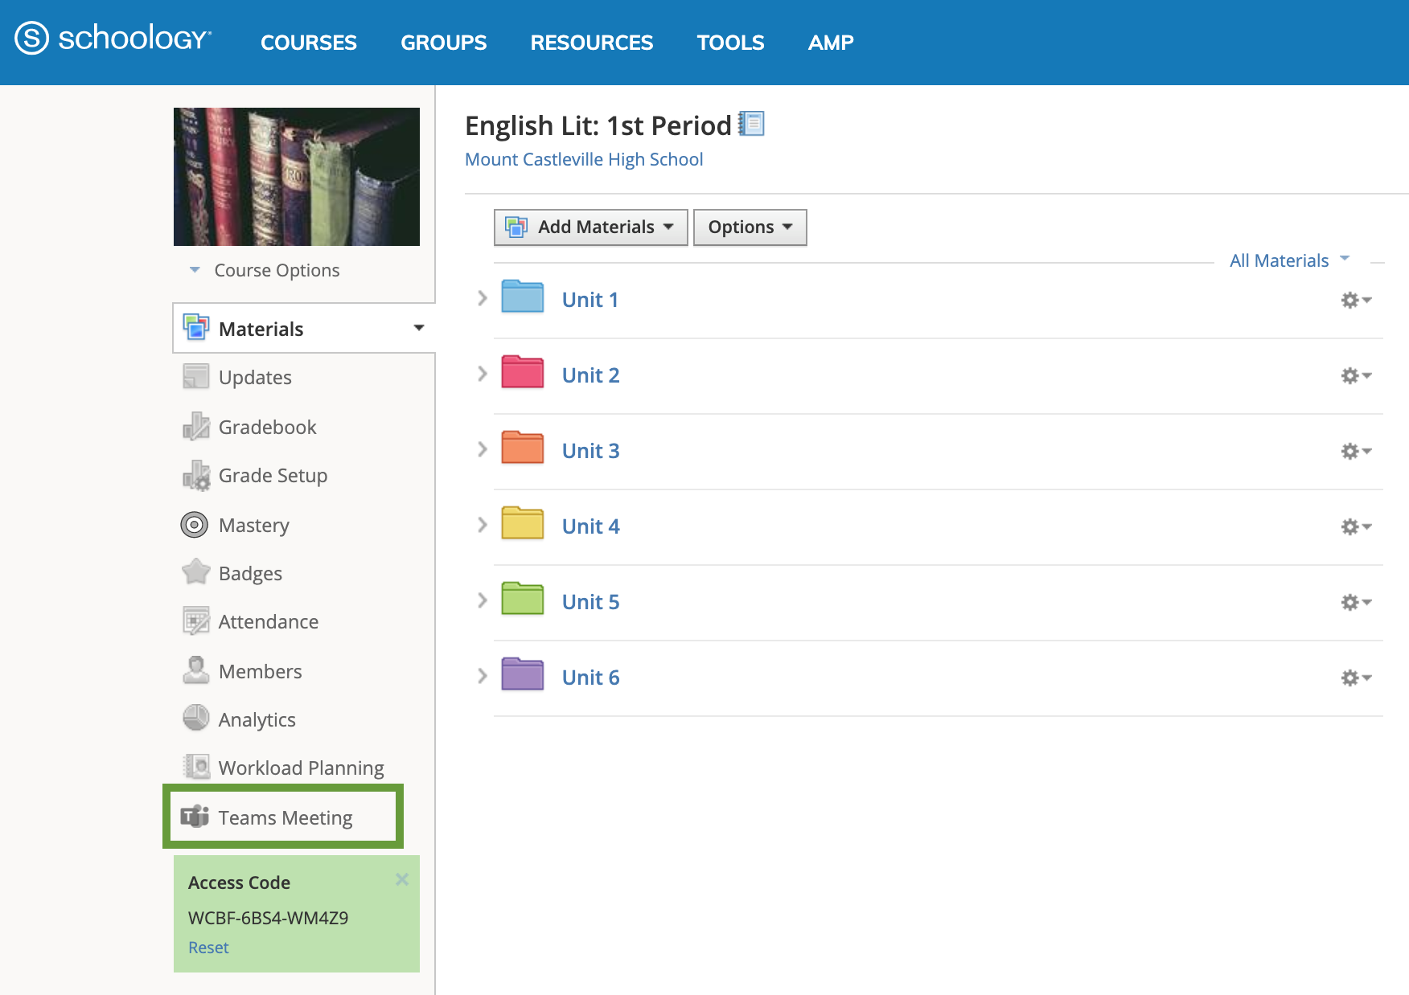Image resolution: width=1409 pixels, height=995 pixels.
Task: Click the Schoology logo icon
Action: tap(32, 39)
